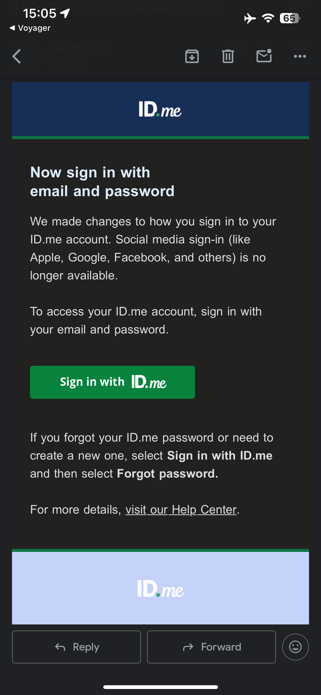The width and height of the screenshot is (321, 695).
Task: Go back with the left chevron
Action: pyautogui.click(x=17, y=56)
